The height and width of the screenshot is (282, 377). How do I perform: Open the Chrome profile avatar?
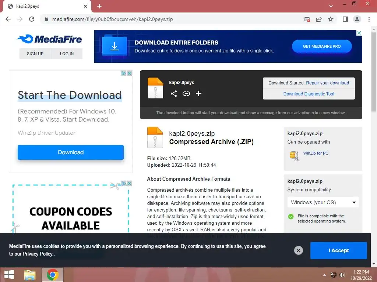pyautogui.click(x=357, y=19)
